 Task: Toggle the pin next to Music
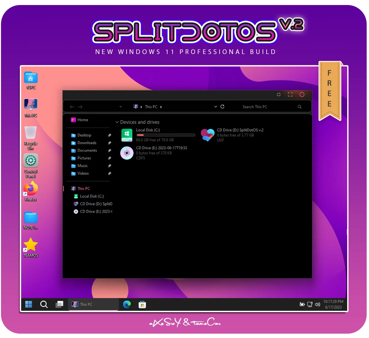(x=109, y=166)
